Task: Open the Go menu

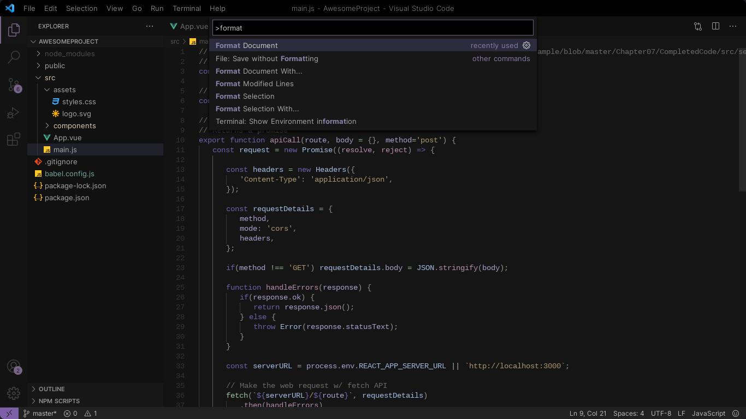Action: (x=137, y=8)
